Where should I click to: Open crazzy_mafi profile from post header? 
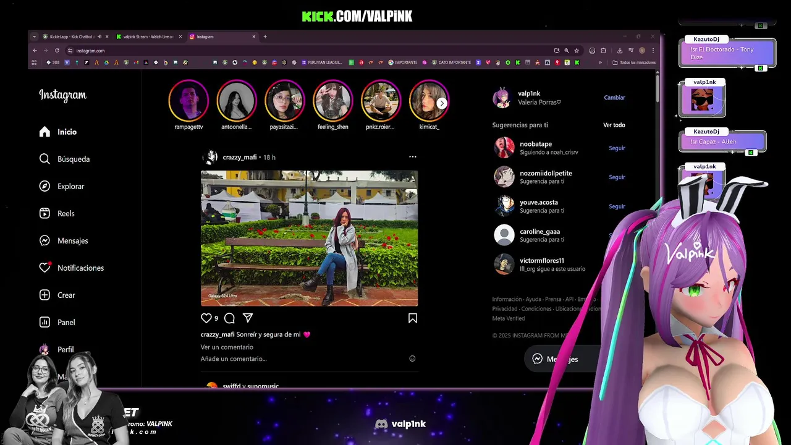[239, 157]
